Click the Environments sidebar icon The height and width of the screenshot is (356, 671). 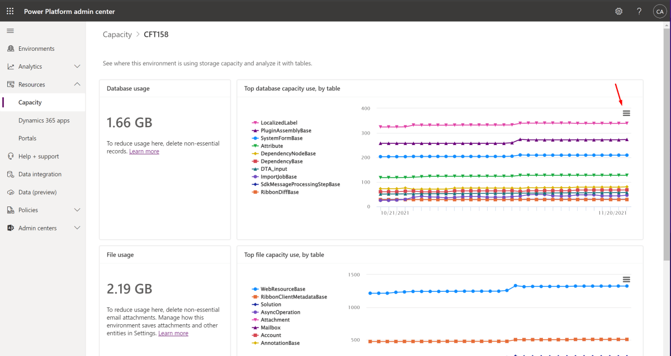pos(11,49)
